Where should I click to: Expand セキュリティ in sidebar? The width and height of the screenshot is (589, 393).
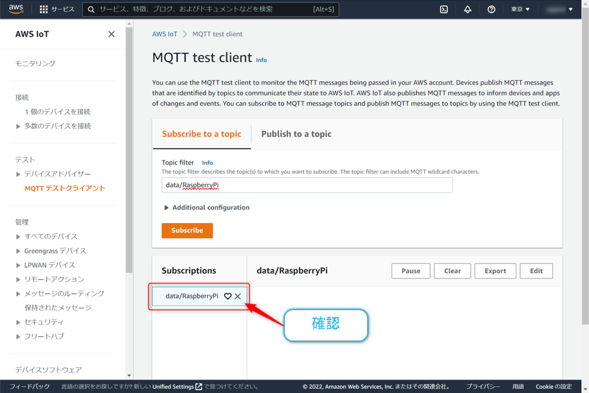tap(19, 322)
